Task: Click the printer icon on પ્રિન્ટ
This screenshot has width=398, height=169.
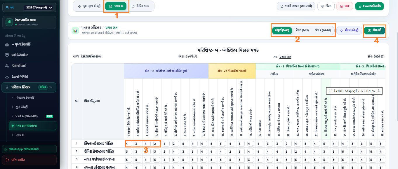Action: point(322,6)
